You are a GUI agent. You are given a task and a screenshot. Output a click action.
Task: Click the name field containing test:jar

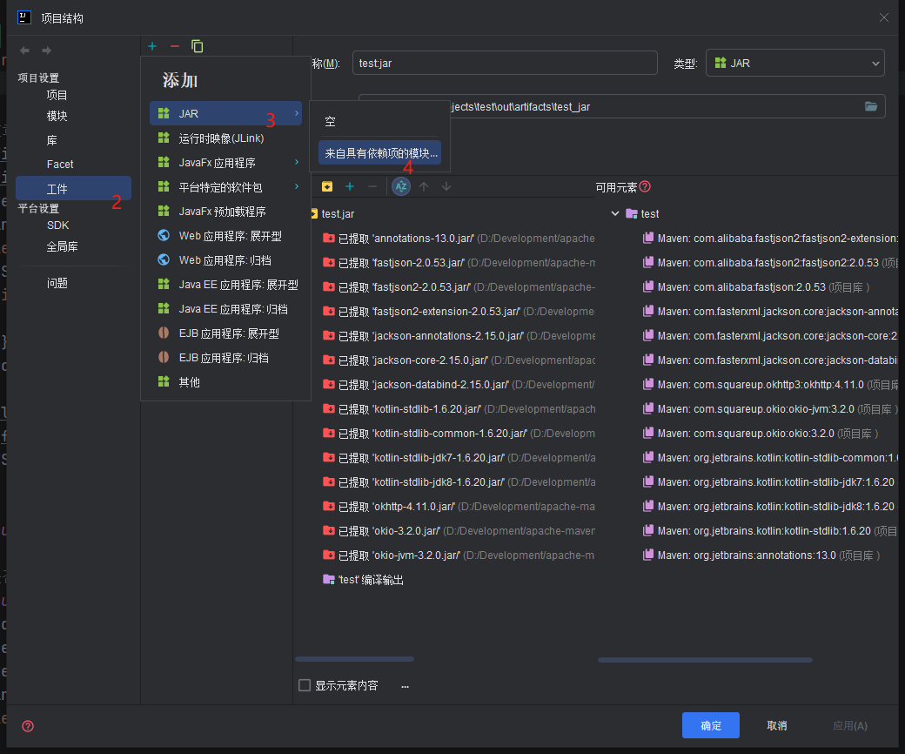tap(504, 63)
